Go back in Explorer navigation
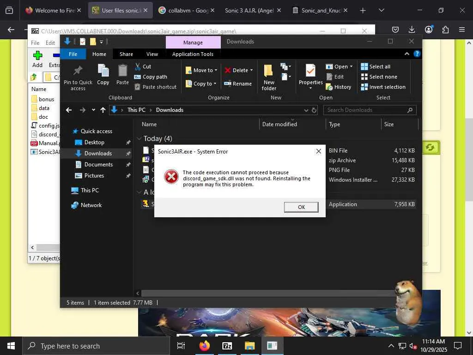The image size is (473, 355). pyautogui.click(x=69, y=110)
